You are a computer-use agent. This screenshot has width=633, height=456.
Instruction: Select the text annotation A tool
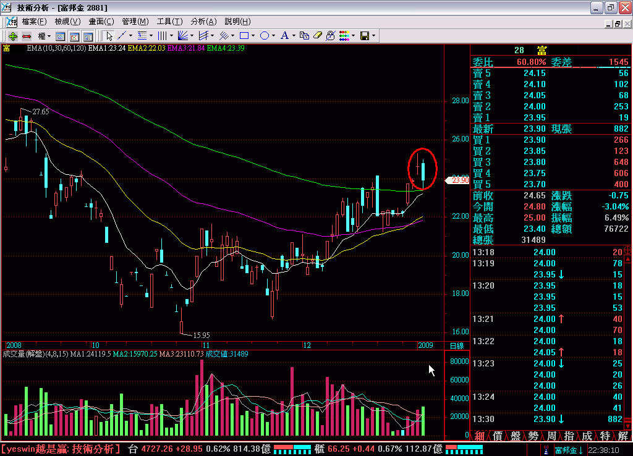click(284, 36)
